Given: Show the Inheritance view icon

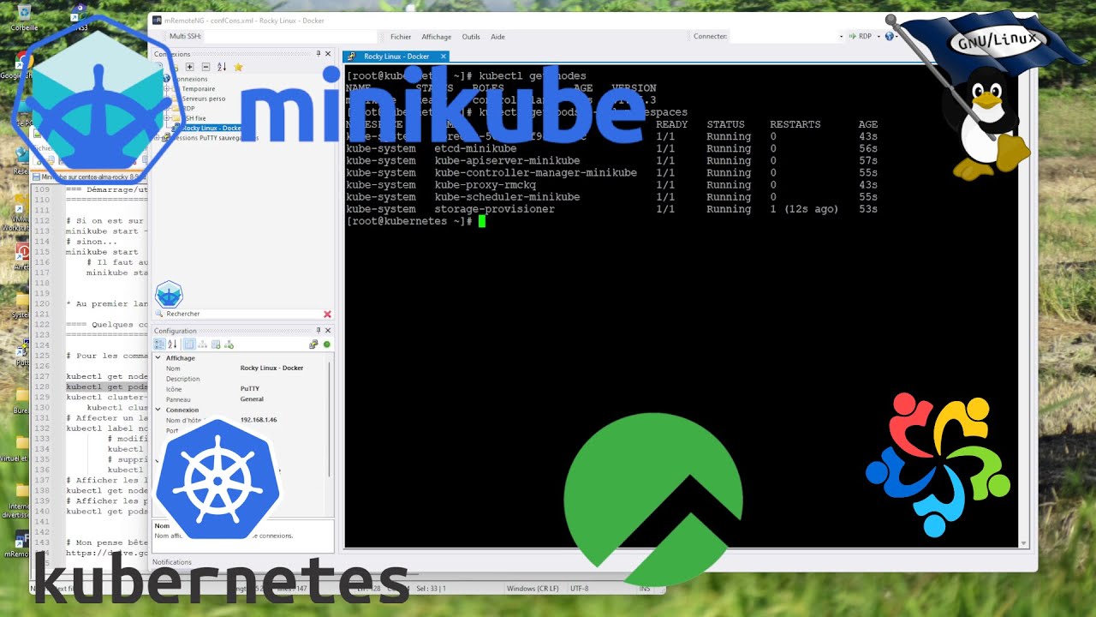Looking at the screenshot, I should [202, 344].
